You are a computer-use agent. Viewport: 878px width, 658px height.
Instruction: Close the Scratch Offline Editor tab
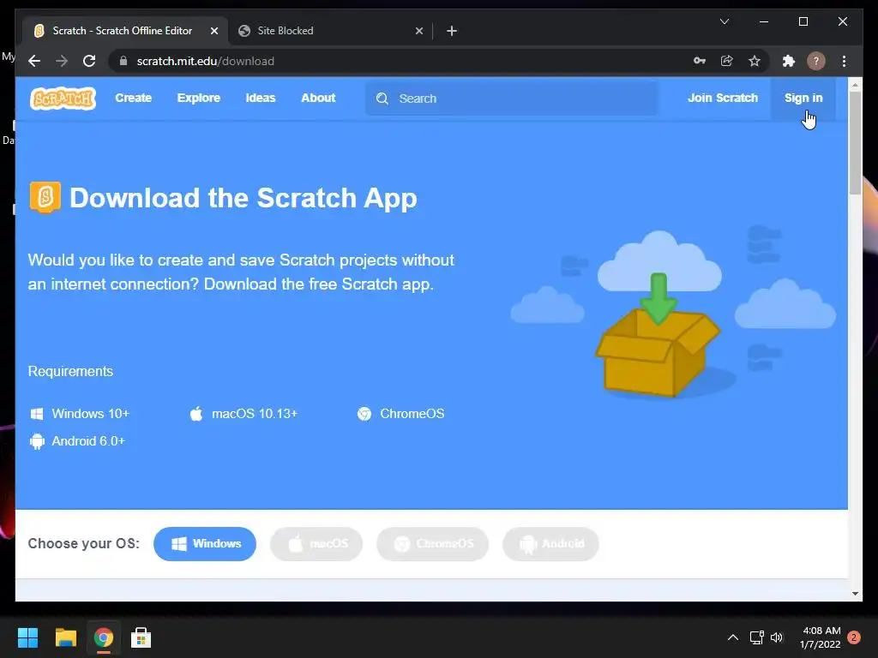pos(213,31)
